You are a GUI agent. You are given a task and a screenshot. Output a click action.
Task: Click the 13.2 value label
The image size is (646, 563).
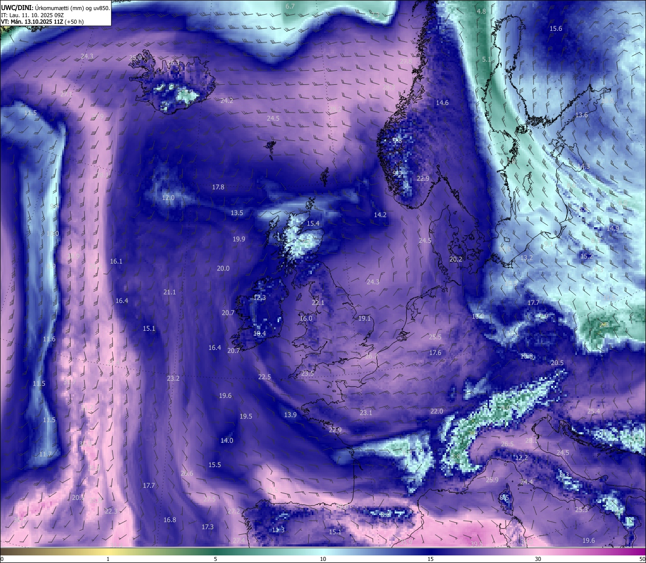(526, 258)
